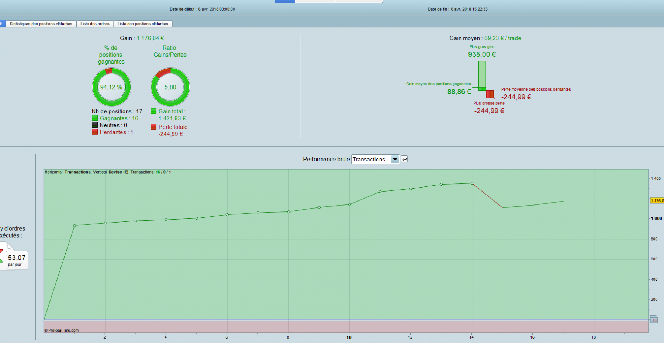Image resolution: width=664 pixels, height=343 pixels.
Task: Expand the Transactions dropdown arrow
Action: point(395,160)
